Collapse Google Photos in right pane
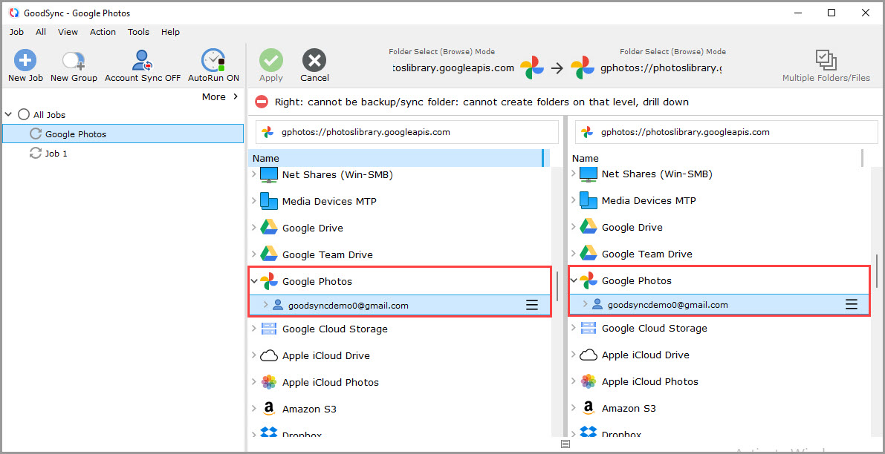The height and width of the screenshot is (454, 885). point(574,280)
